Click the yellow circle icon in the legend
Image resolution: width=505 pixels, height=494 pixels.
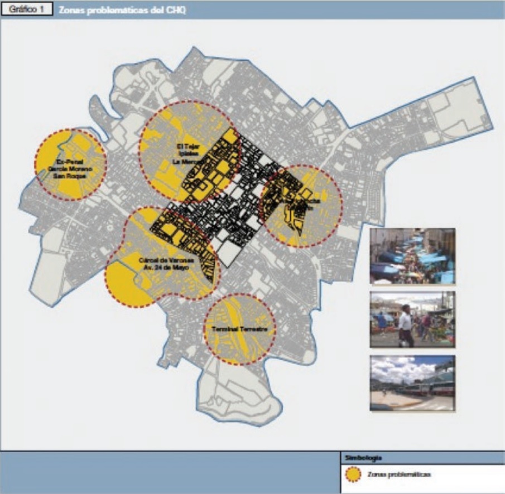coord(354,475)
